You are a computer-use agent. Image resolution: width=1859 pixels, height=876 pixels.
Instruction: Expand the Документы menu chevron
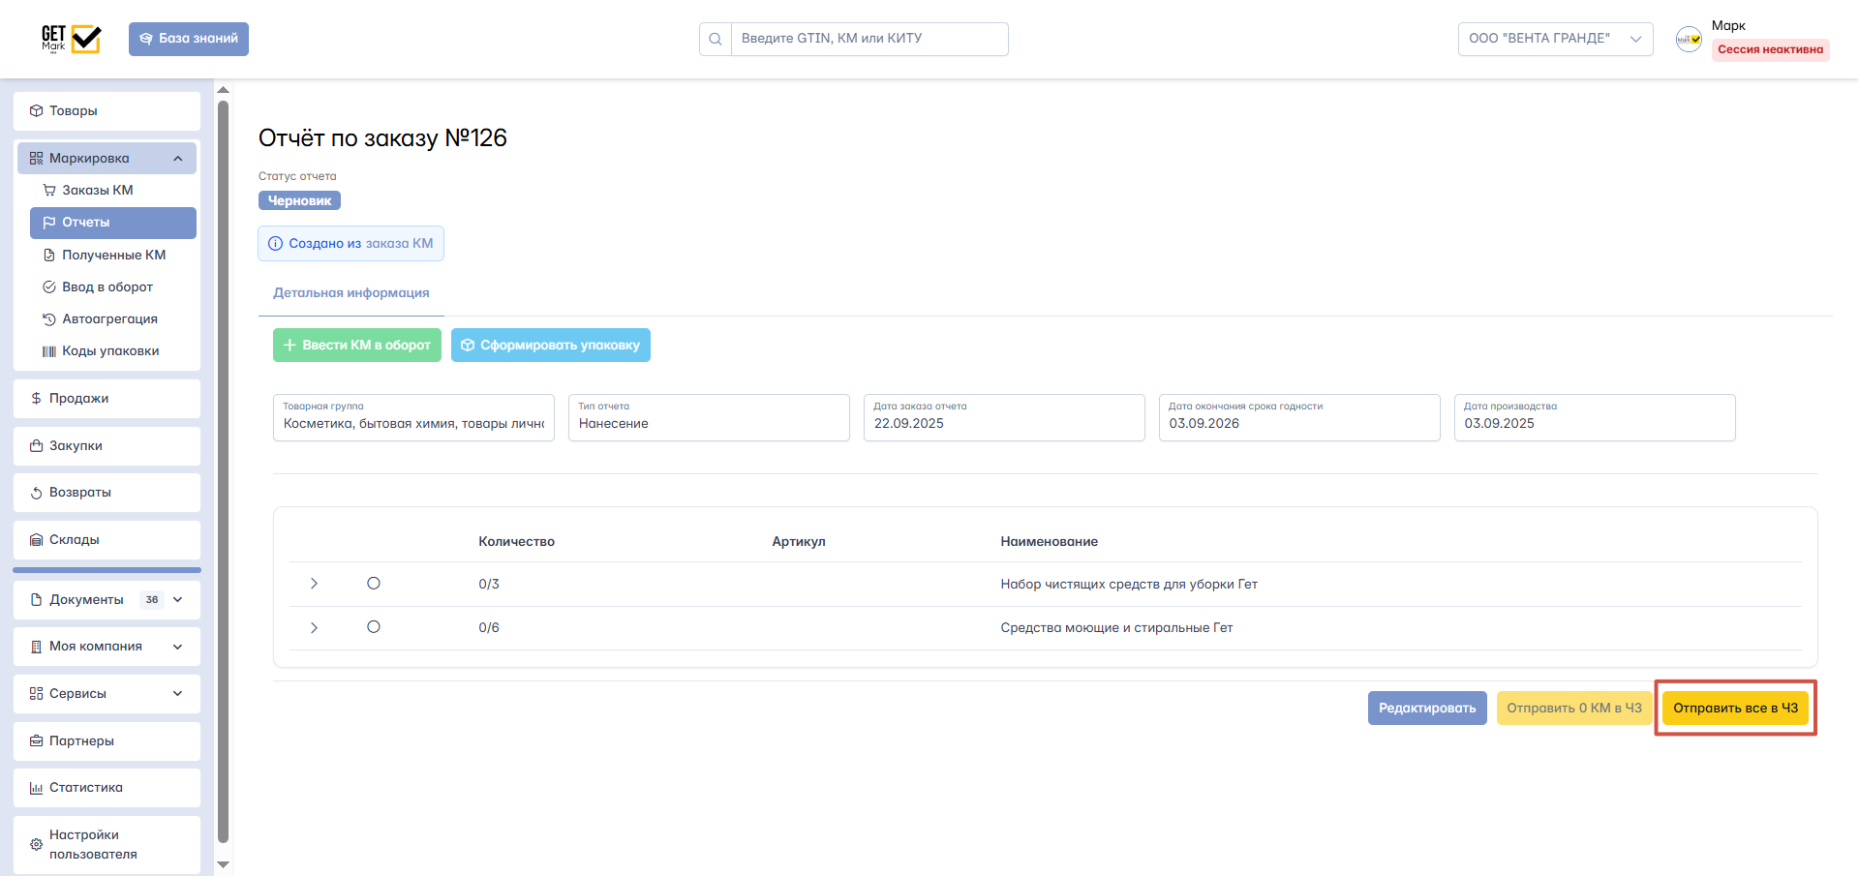pos(178,600)
